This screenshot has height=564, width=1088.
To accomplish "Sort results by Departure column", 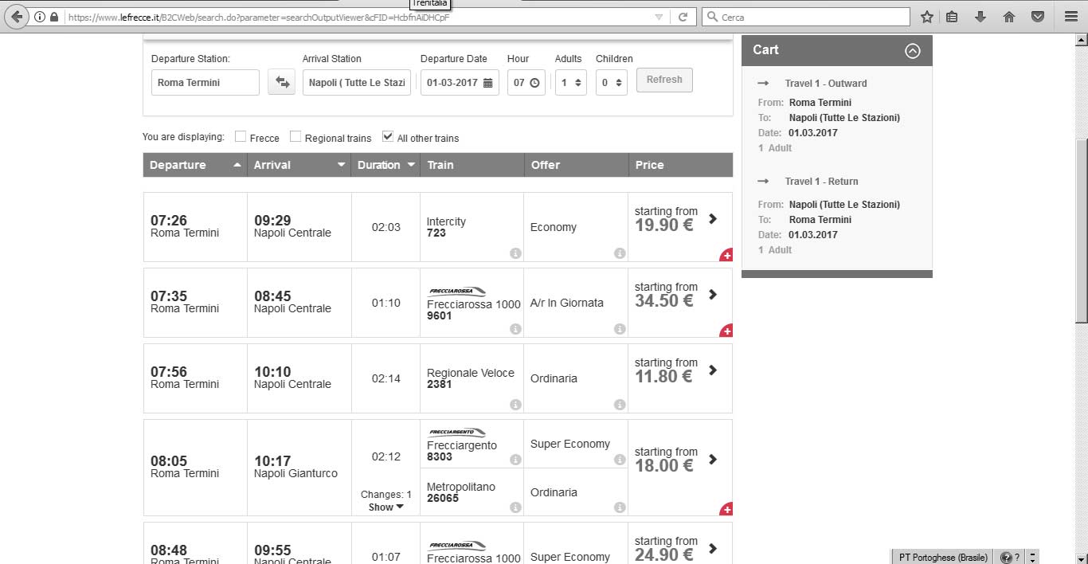I will tap(195, 165).
